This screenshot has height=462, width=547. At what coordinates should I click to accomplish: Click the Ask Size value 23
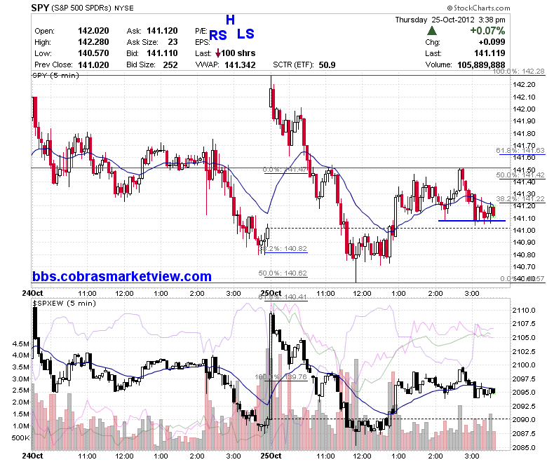click(x=173, y=42)
